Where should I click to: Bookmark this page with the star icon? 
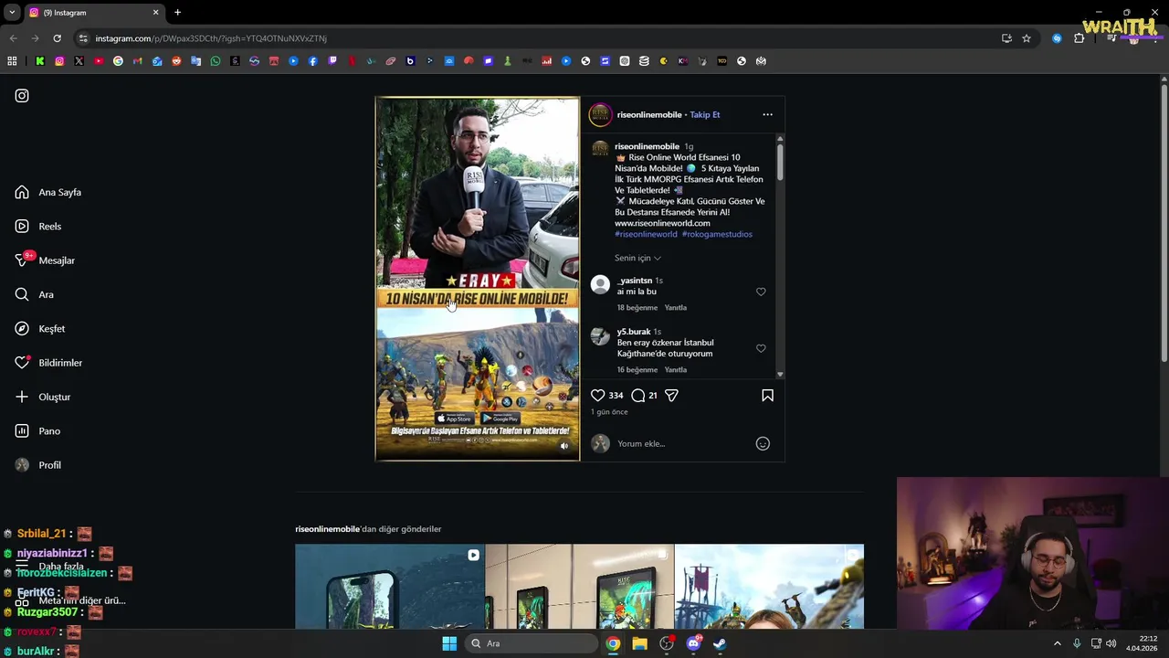[1027, 38]
